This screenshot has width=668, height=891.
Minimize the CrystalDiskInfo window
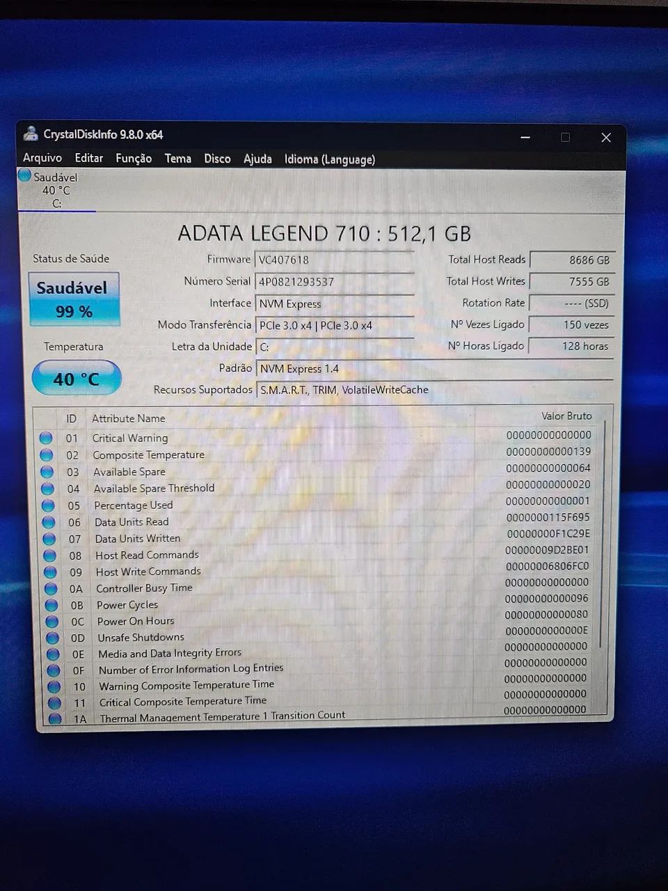pos(525,137)
